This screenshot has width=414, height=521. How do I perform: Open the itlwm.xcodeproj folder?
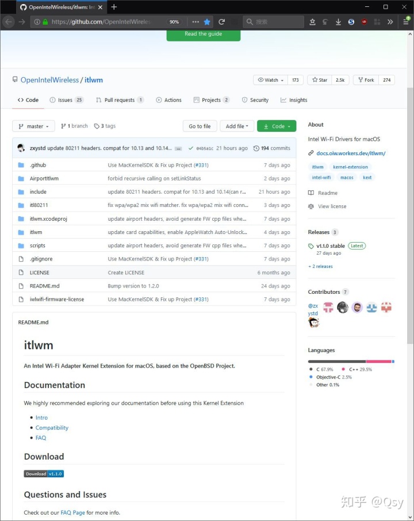[x=48, y=219]
